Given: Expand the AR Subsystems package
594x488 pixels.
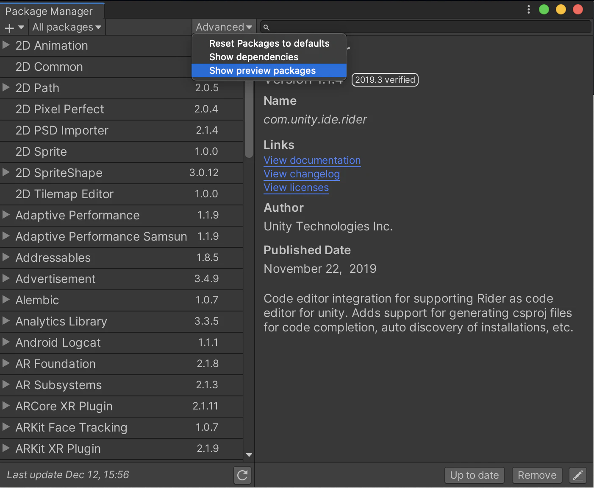Looking at the screenshot, I should coord(6,384).
